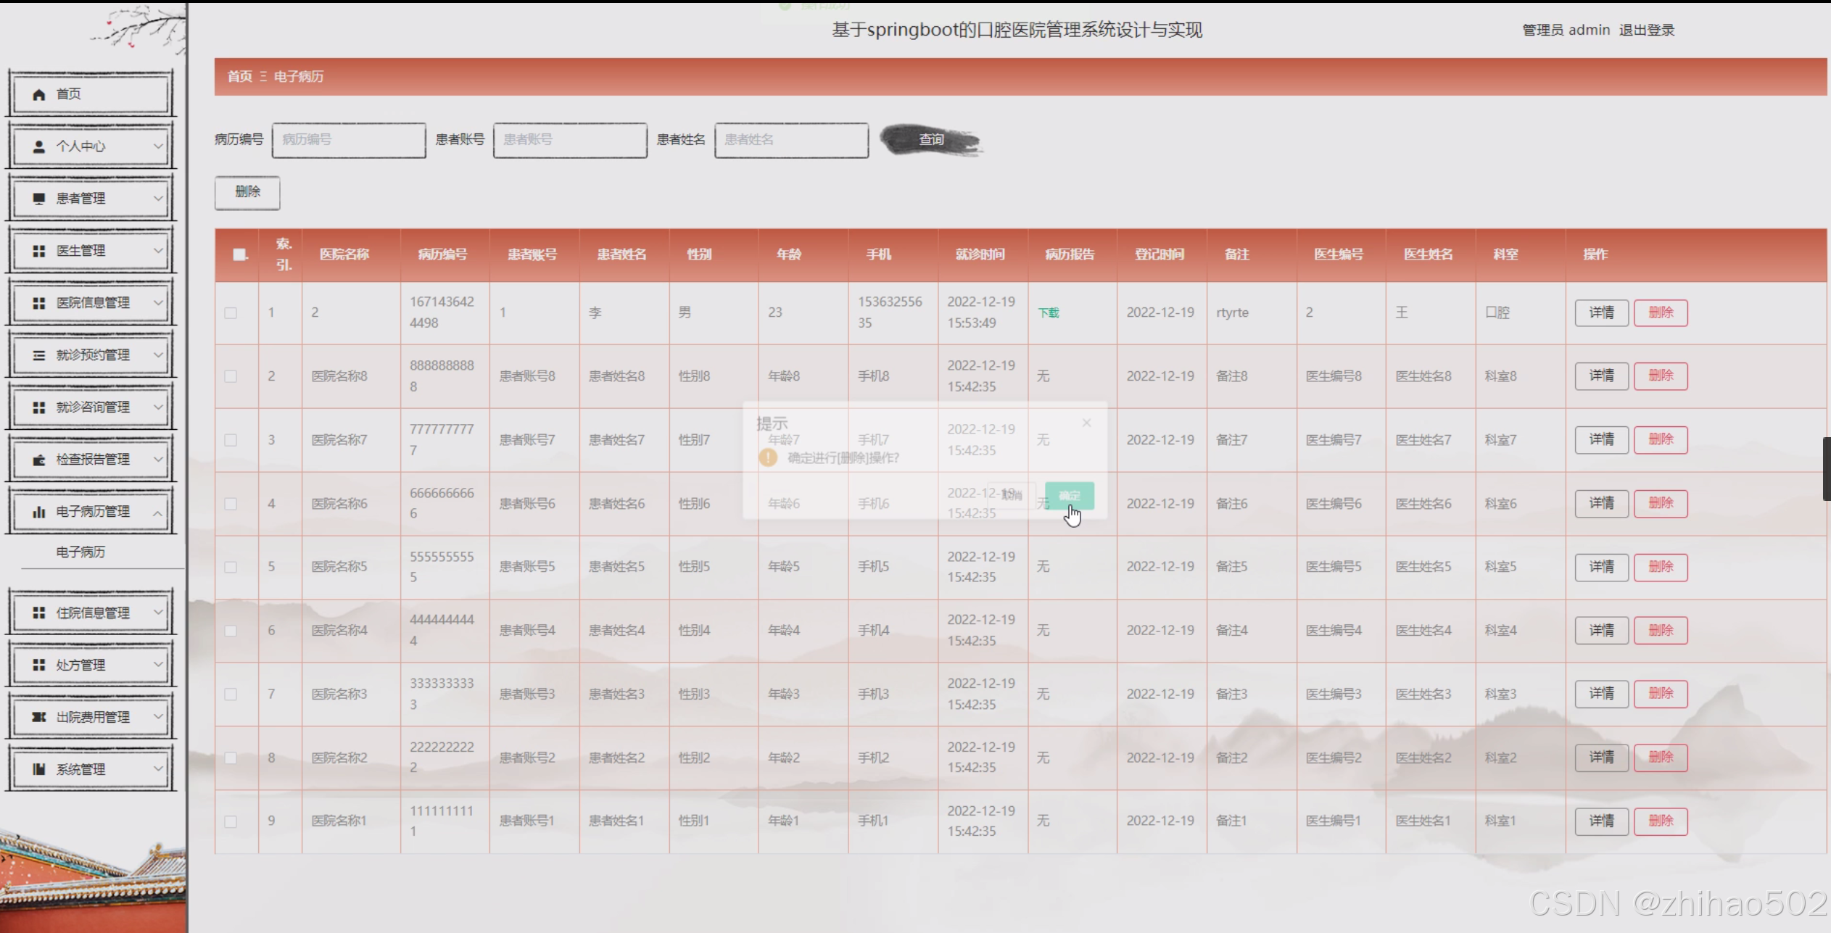Click the vertical scrollbar on right edge
The height and width of the screenshot is (933, 1831).
[x=1826, y=468]
